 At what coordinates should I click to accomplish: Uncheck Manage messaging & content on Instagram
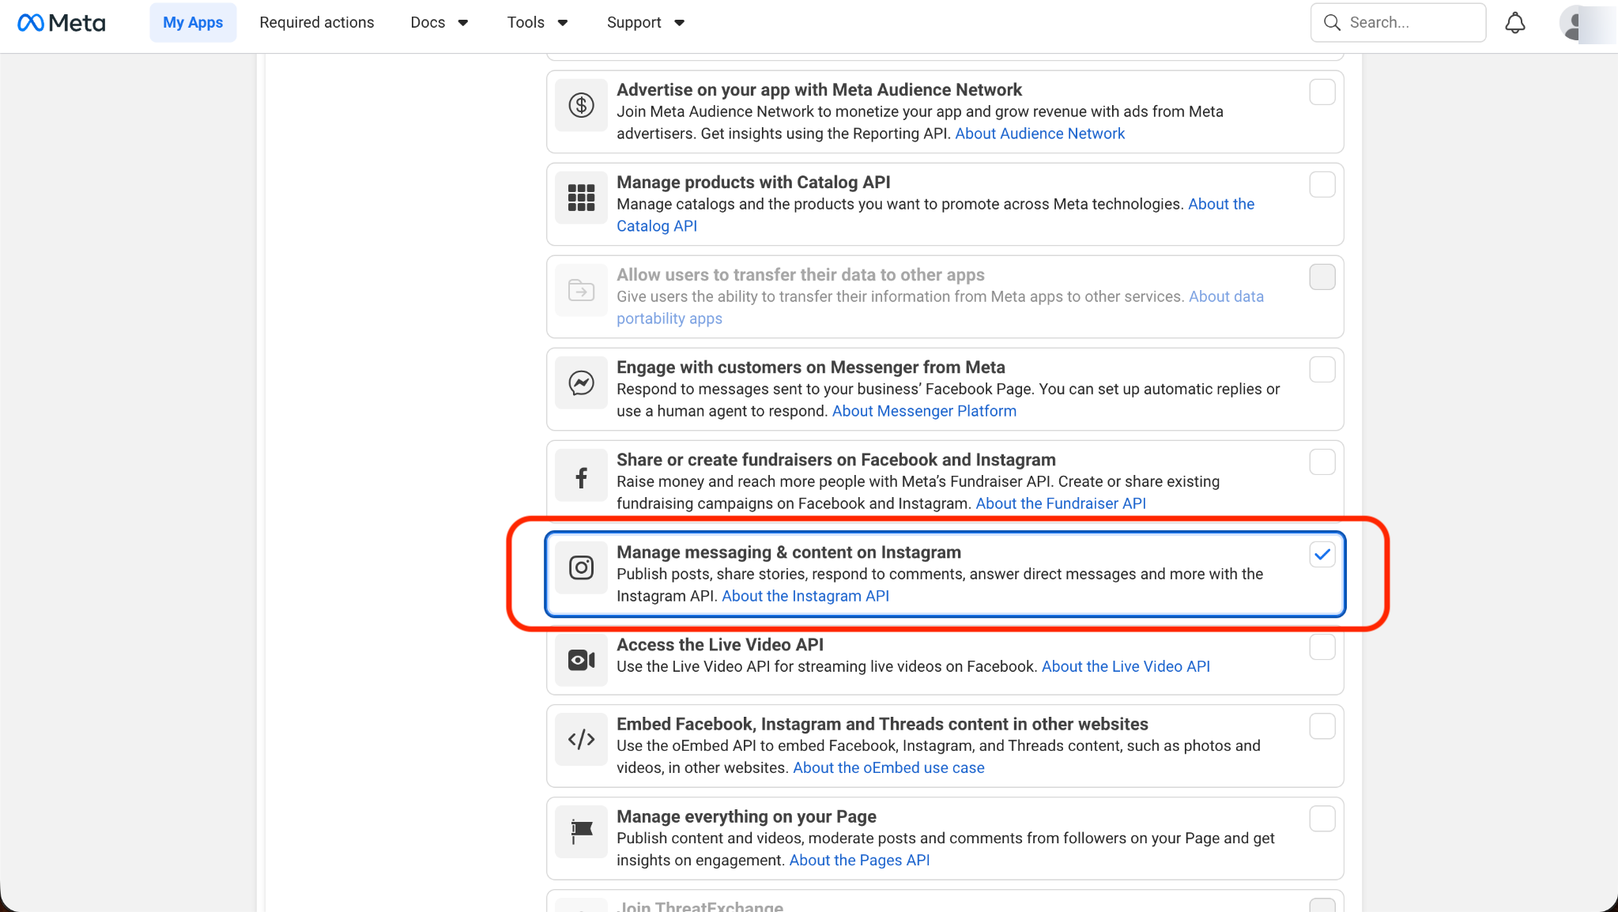(x=1322, y=555)
